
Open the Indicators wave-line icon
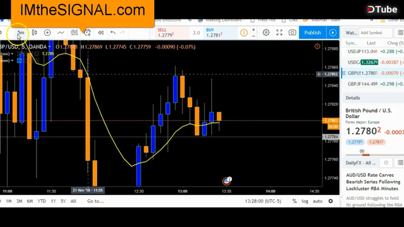coord(61,33)
